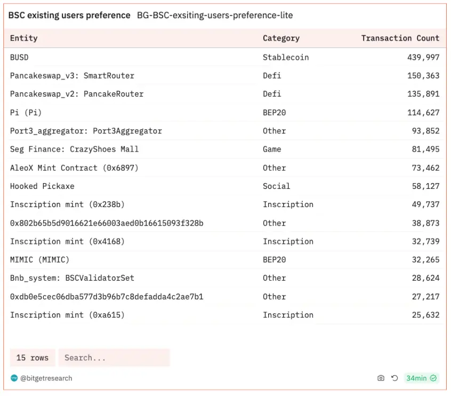Image resolution: width=451 pixels, height=396 pixels.
Task: Click the refresh query icon
Action: click(394, 378)
